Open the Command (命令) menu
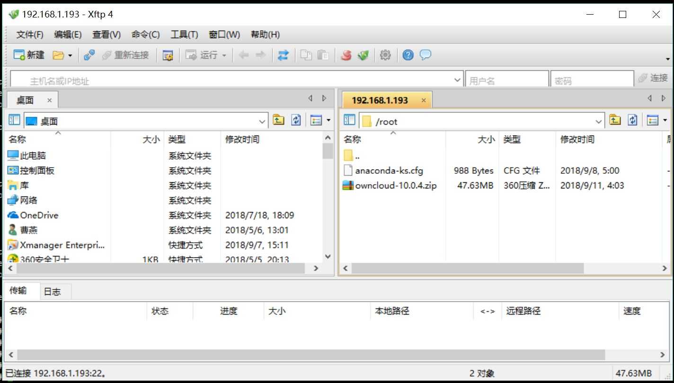Viewport: 674px width, 383px height. point(145,34)
